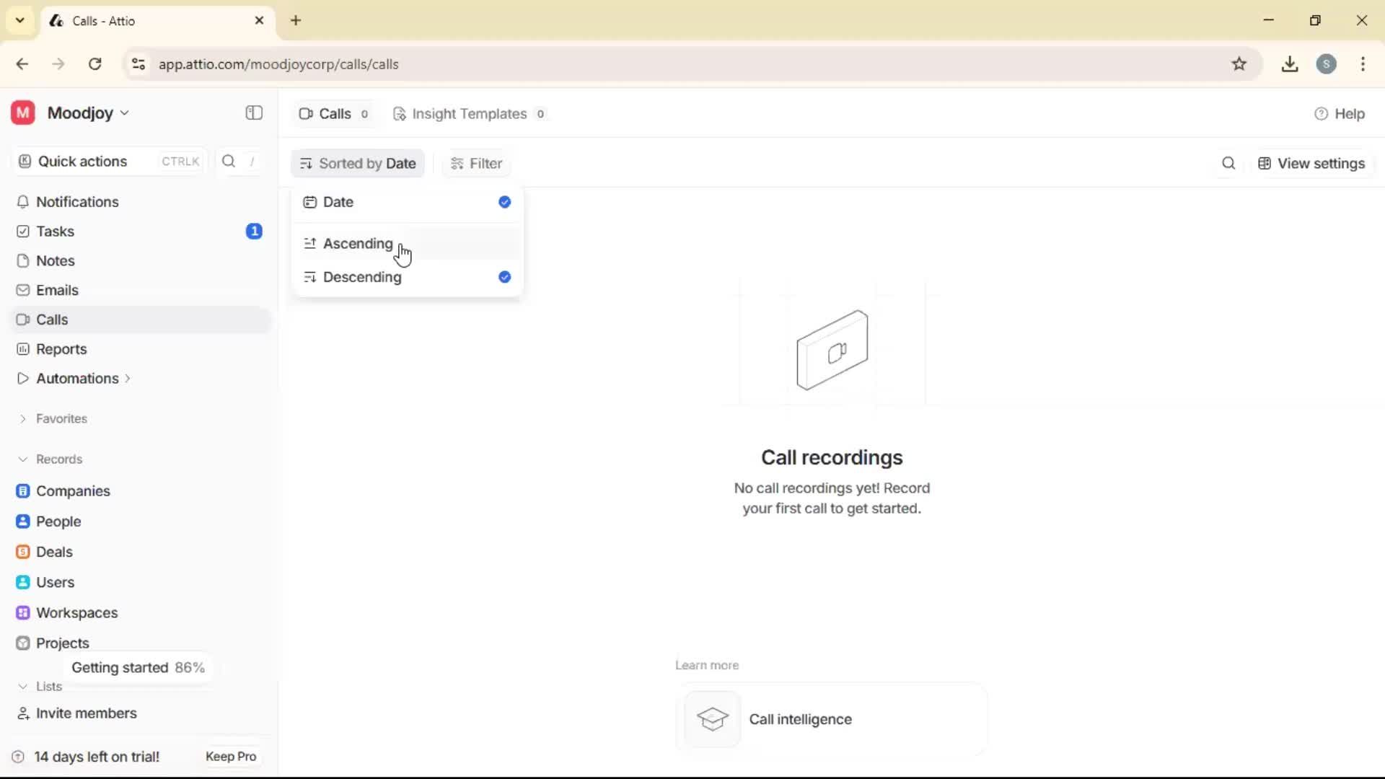This screenshot has width=1385, height=779.
Task: Open the Reports section
Action: click(60, 349)
